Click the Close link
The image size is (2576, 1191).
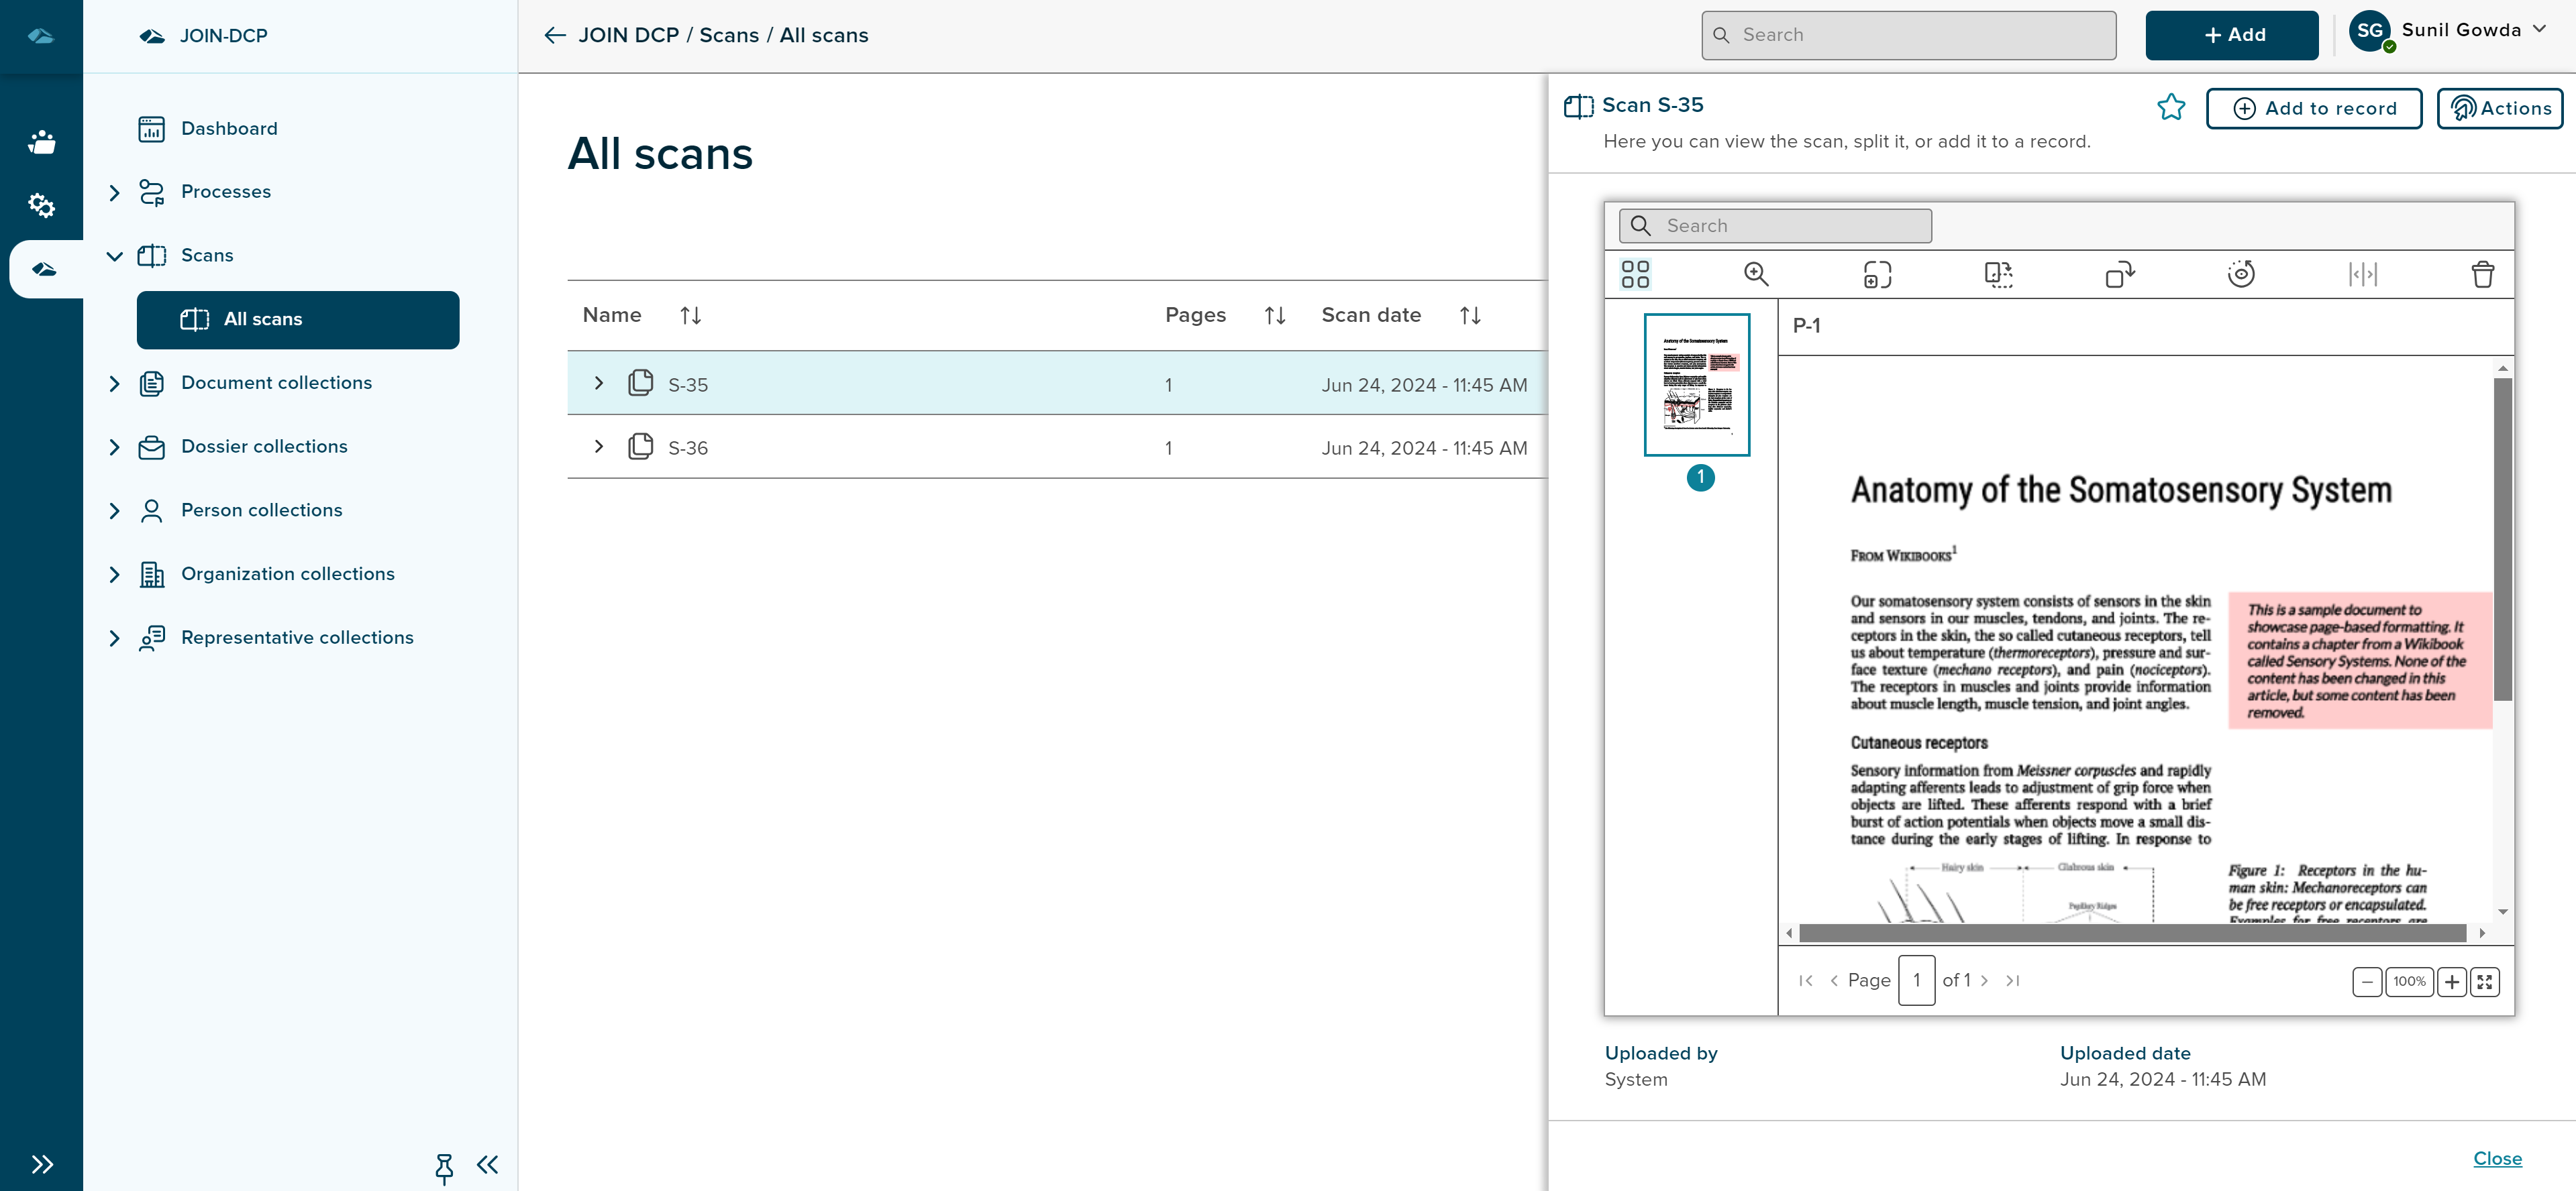pos(2497,1158)
